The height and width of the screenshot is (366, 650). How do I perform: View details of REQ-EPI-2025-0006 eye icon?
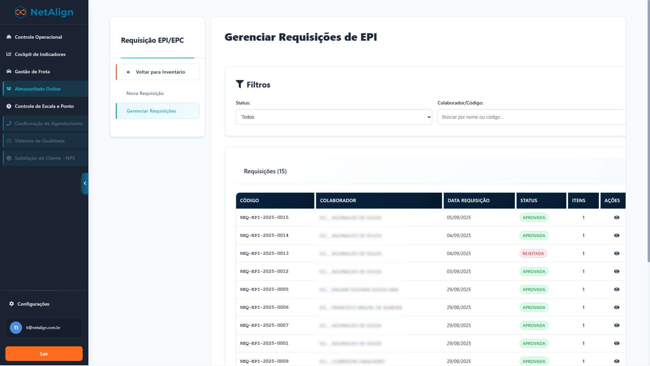(x=616, y=307)
